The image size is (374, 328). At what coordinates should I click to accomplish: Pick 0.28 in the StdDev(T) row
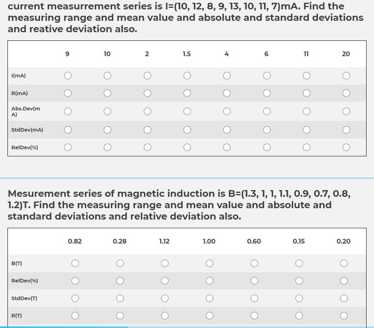click(x=120, y=298)
